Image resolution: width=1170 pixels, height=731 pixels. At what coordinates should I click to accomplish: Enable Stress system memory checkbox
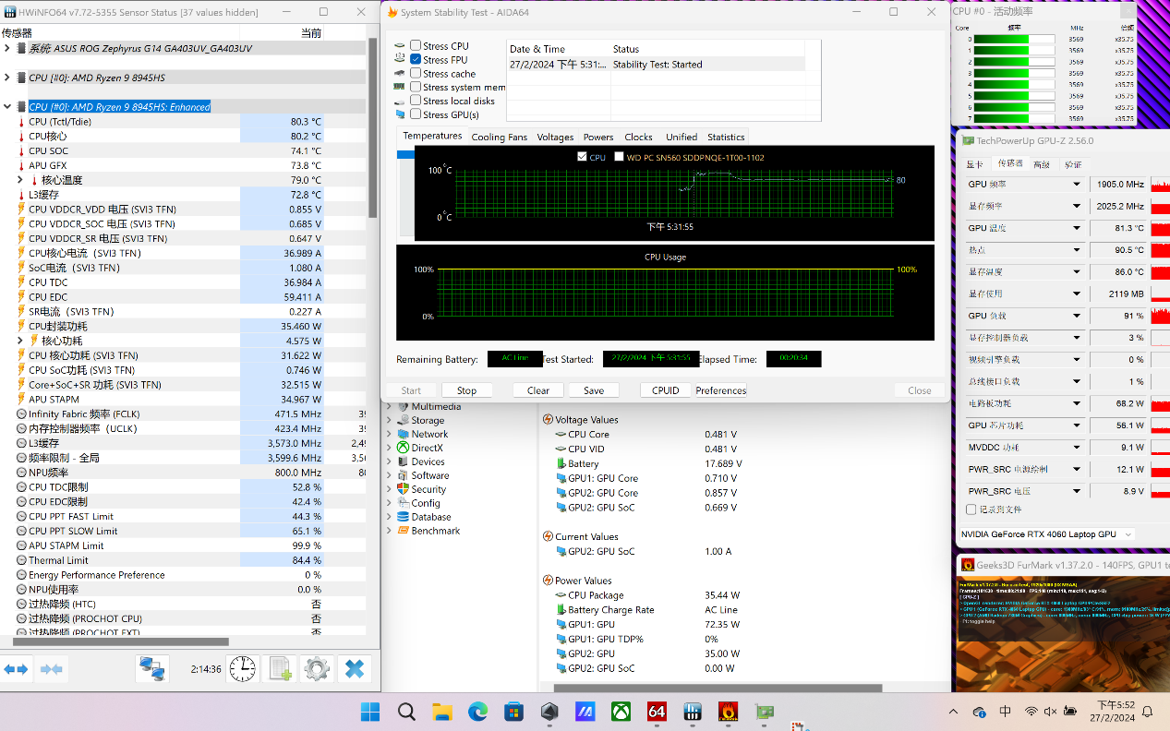click(x=416, y=87)
